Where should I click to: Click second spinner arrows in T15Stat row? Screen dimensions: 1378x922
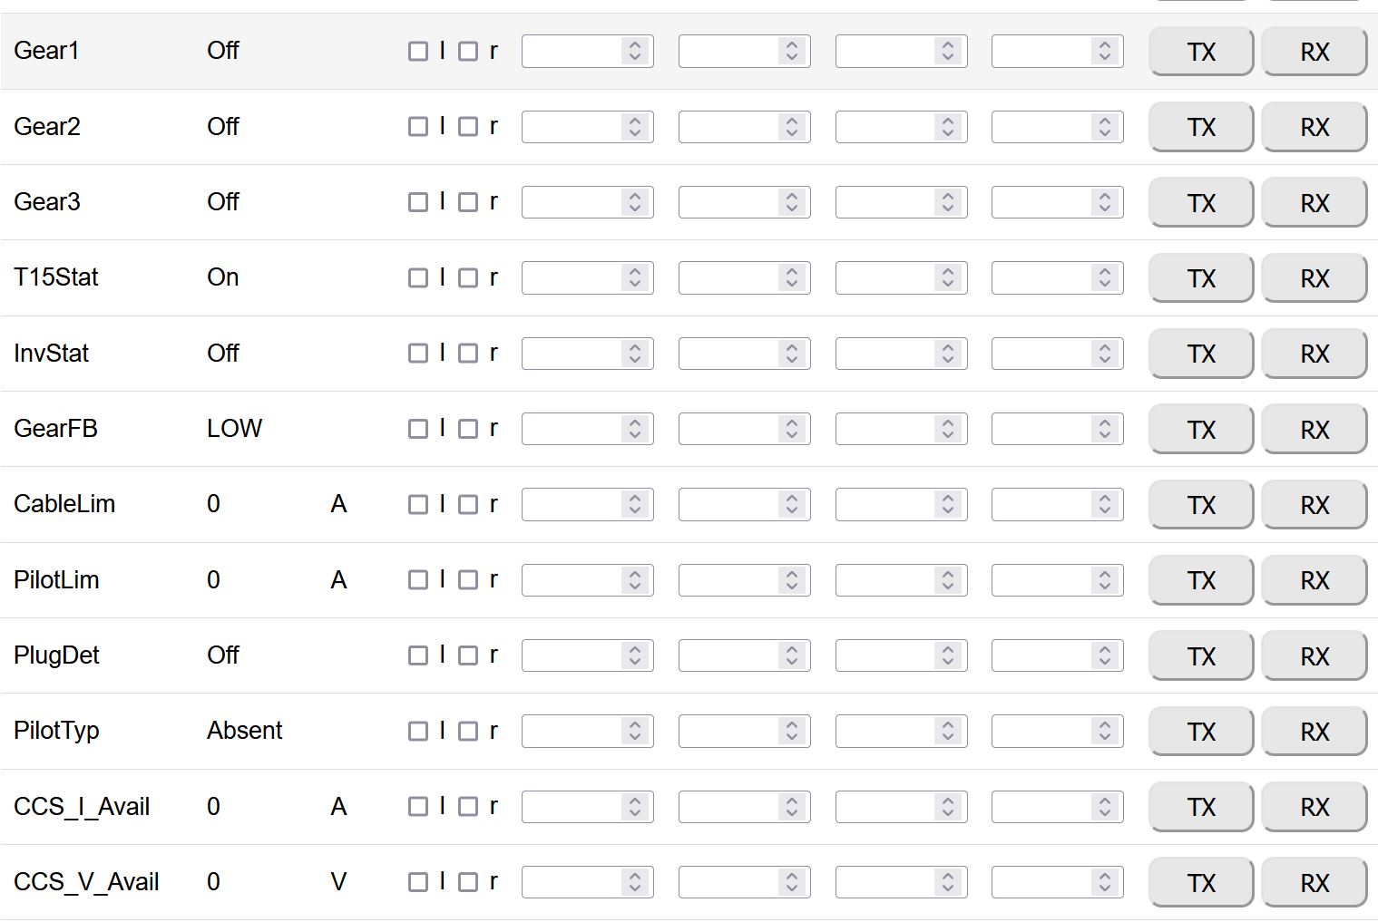pyautogui.click(x=792, y=278)
